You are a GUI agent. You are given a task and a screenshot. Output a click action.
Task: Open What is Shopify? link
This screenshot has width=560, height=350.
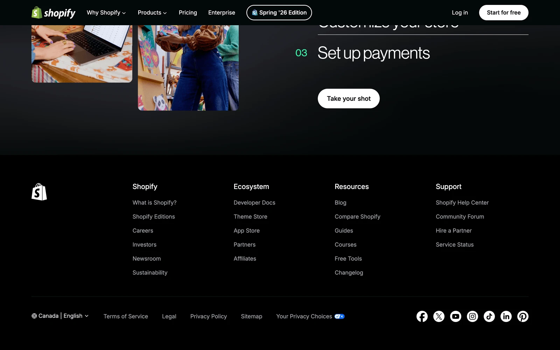pyautogui.click(x=155, y=203)
